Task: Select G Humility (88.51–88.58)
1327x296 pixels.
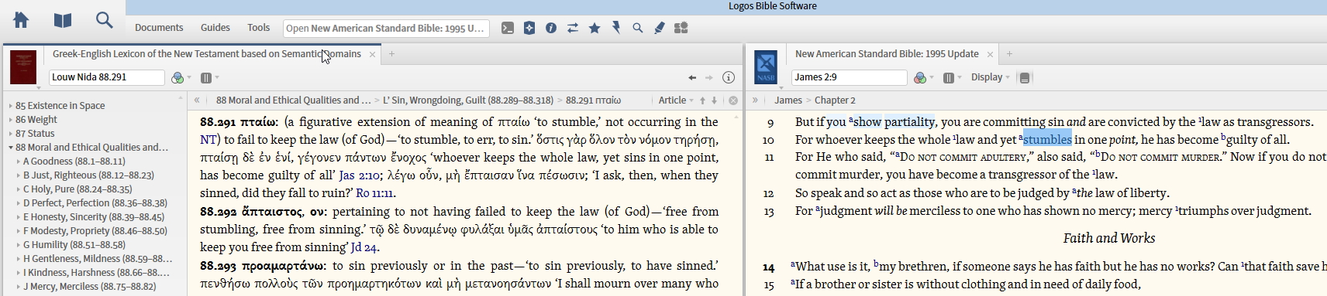Action: click(x=74, y=245)
